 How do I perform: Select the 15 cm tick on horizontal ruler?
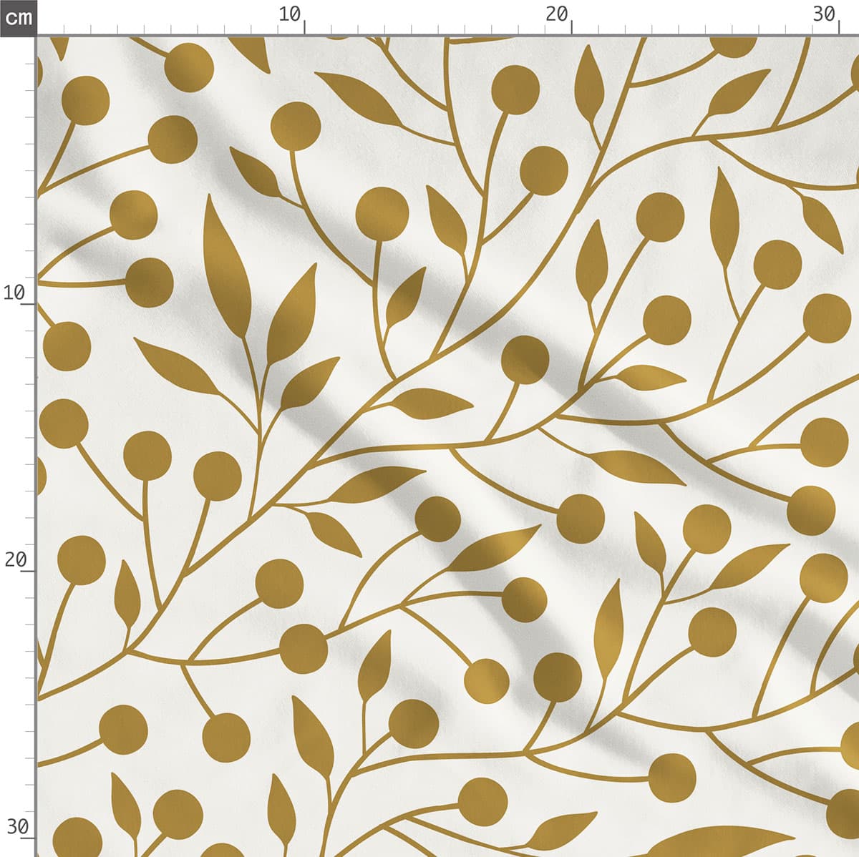coord(438,29)
